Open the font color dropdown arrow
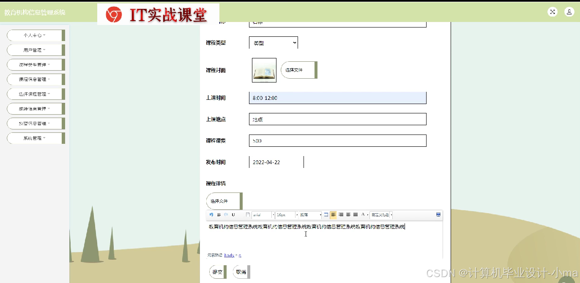580x283 pixels. coord(367,215)
